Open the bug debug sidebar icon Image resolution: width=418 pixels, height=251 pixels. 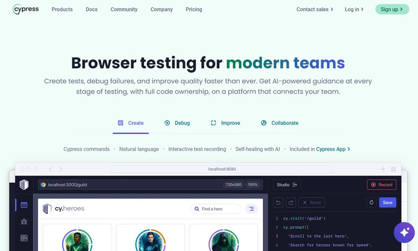[24, 221]
